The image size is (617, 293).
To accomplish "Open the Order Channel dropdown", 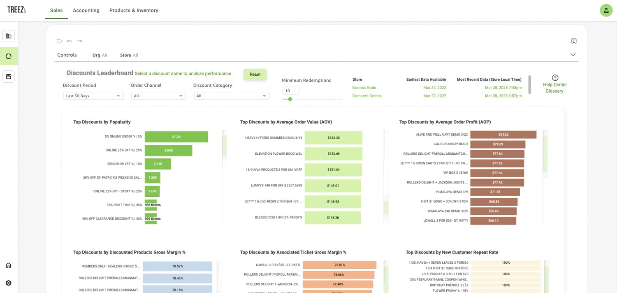I will coord(159,96).
